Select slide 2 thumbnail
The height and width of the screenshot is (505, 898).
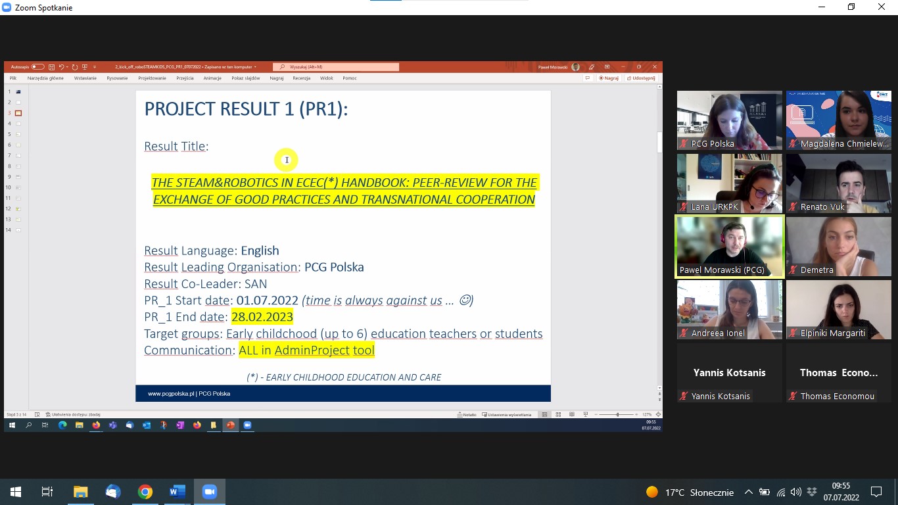coord(18,102)
